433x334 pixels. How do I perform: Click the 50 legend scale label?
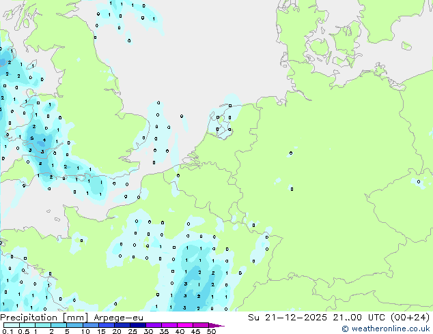pyautogui.click(x=212, y=331)
